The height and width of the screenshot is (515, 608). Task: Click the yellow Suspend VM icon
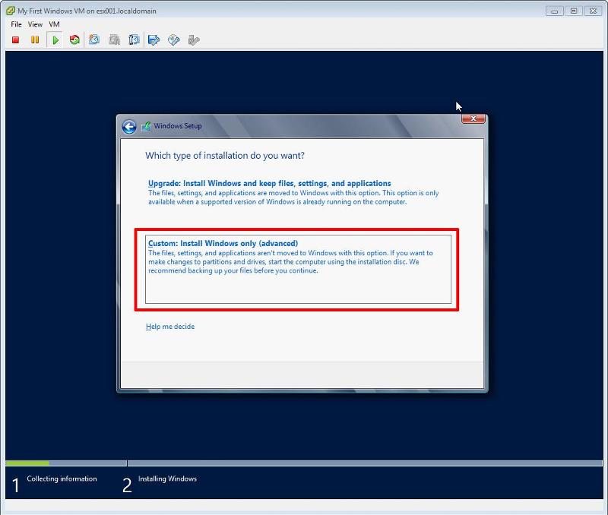pos(35,39)
